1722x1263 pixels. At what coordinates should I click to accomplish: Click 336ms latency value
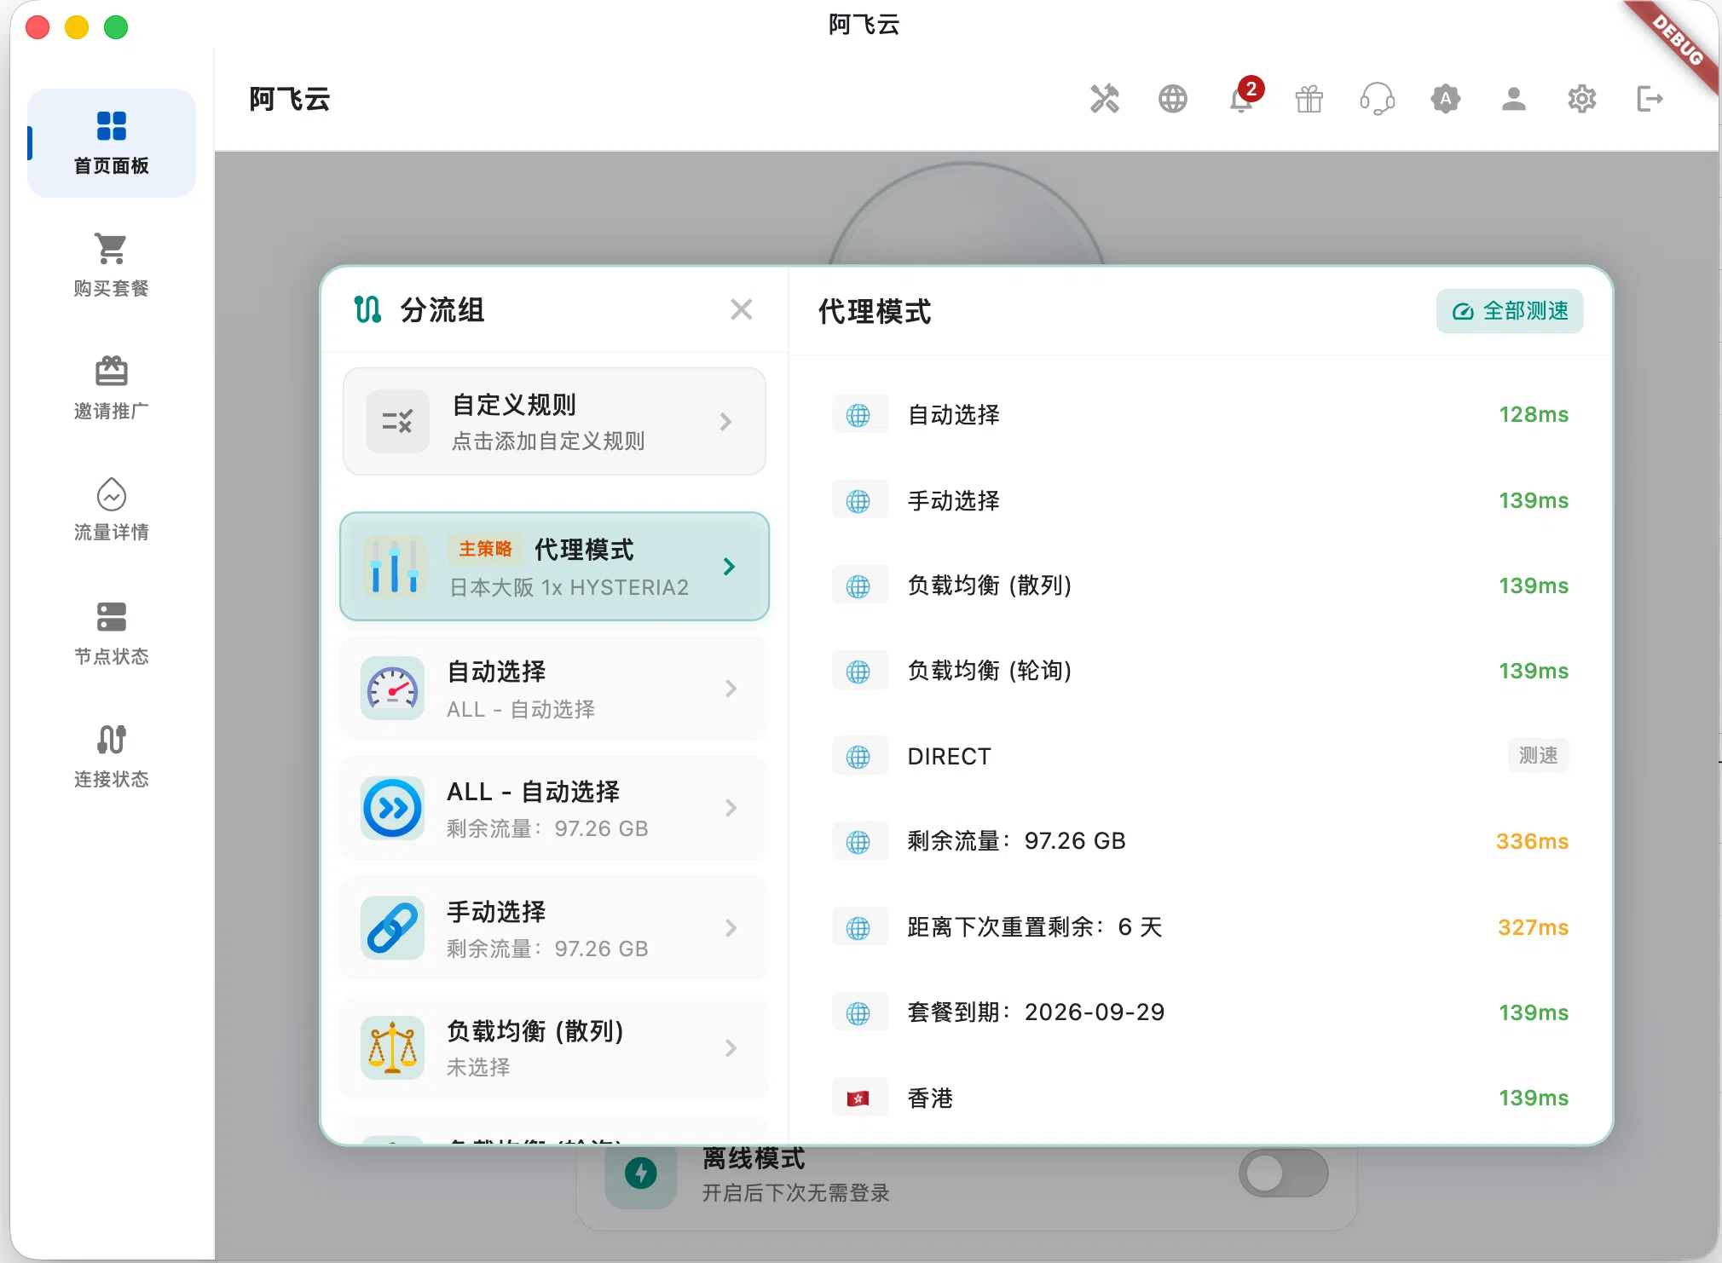pos(1532,842)
